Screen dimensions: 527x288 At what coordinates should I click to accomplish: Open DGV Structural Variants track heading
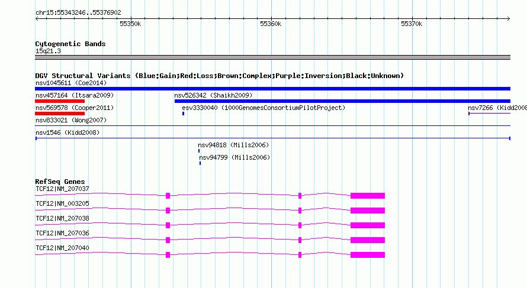pyautogui.click(x=220, y=76)
